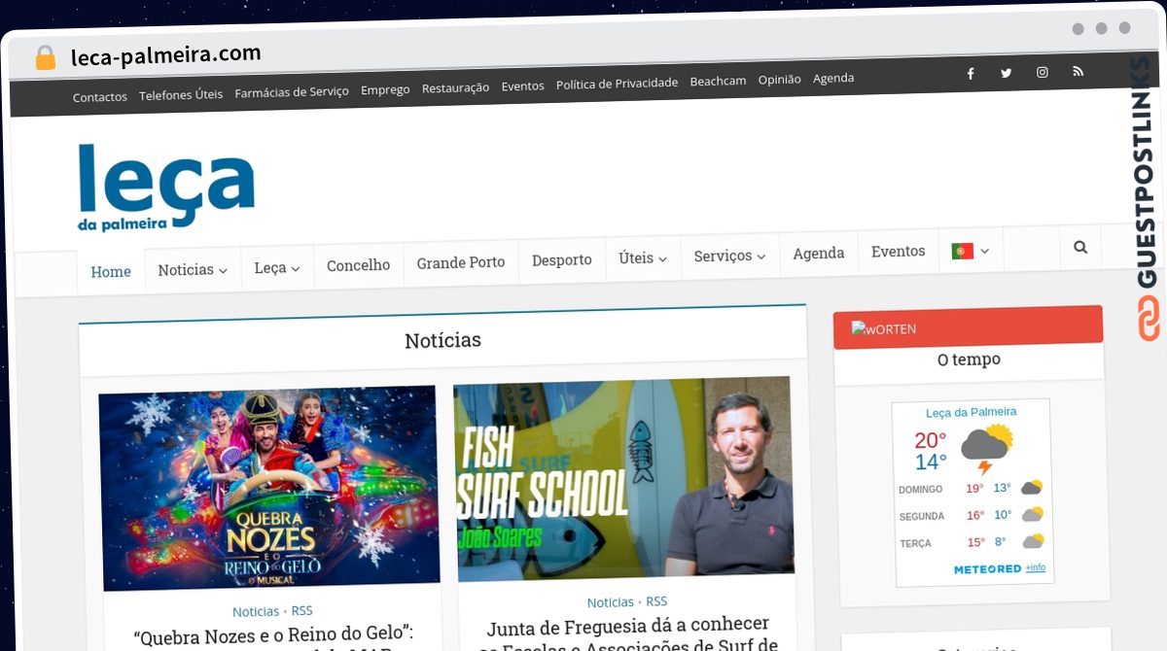
Task: Open the Emprego top link
Action: click(385, 90)
